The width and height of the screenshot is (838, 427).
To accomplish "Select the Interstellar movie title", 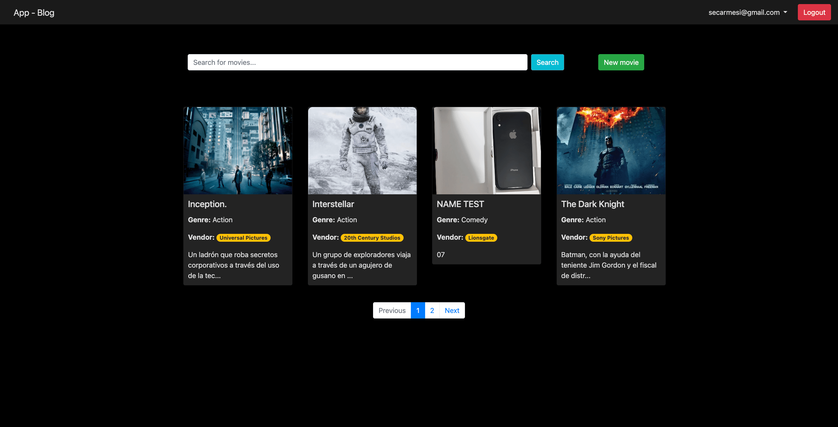I will click(333, 204).
